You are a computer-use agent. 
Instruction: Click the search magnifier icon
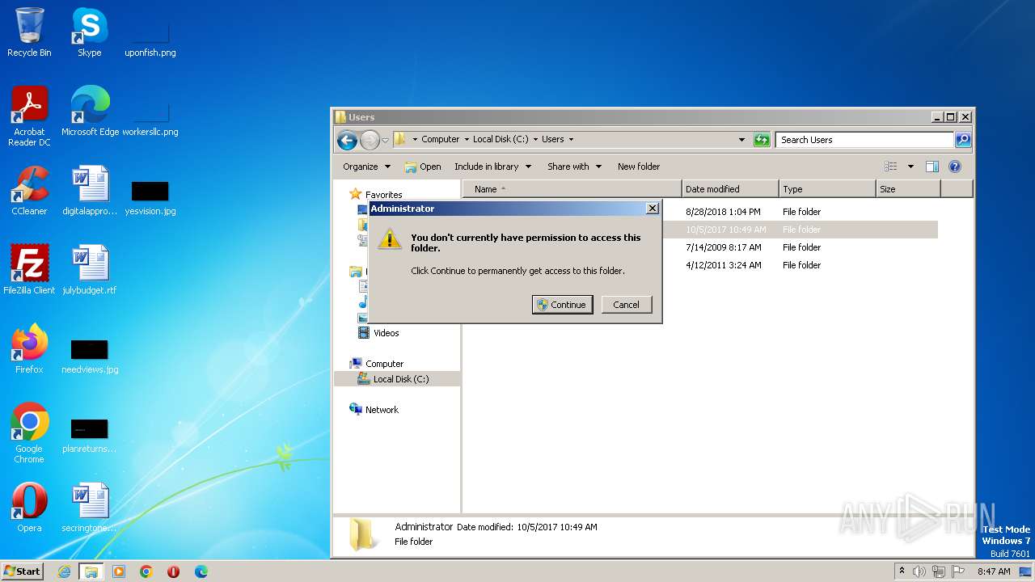[x=963, y=140]
